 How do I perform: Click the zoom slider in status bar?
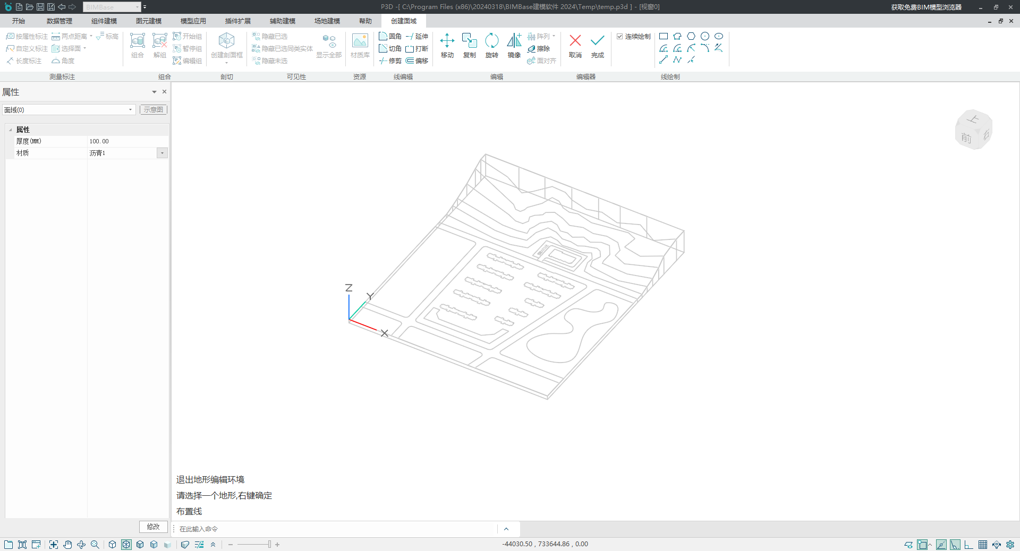(x=269, y=545)
